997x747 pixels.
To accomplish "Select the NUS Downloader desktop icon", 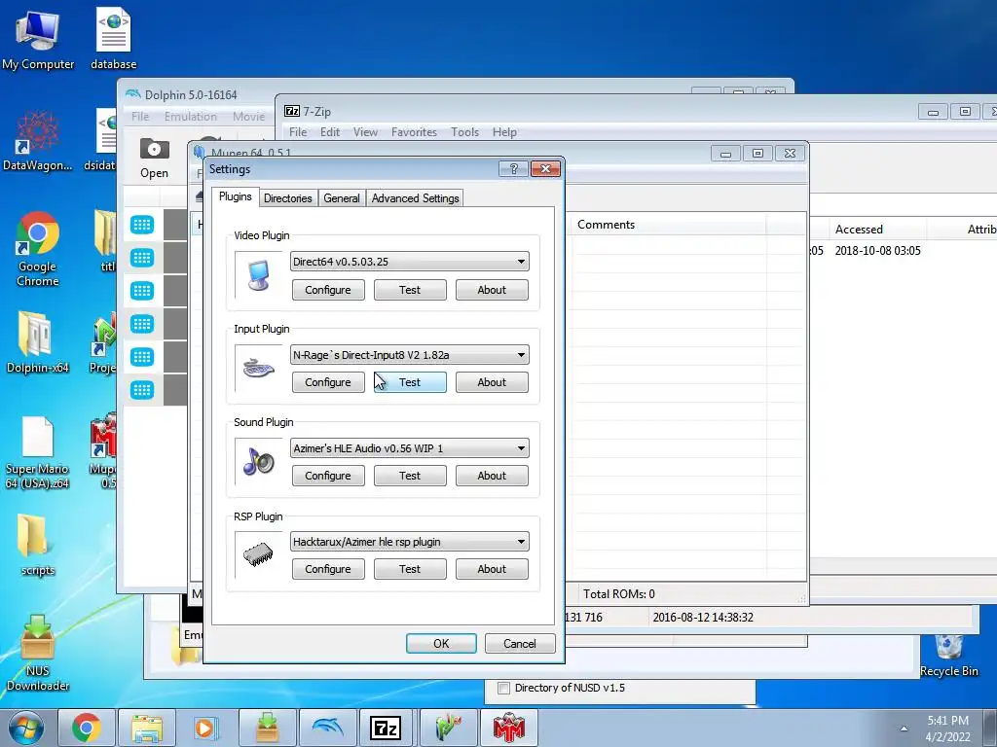I will tap(38, 653).
